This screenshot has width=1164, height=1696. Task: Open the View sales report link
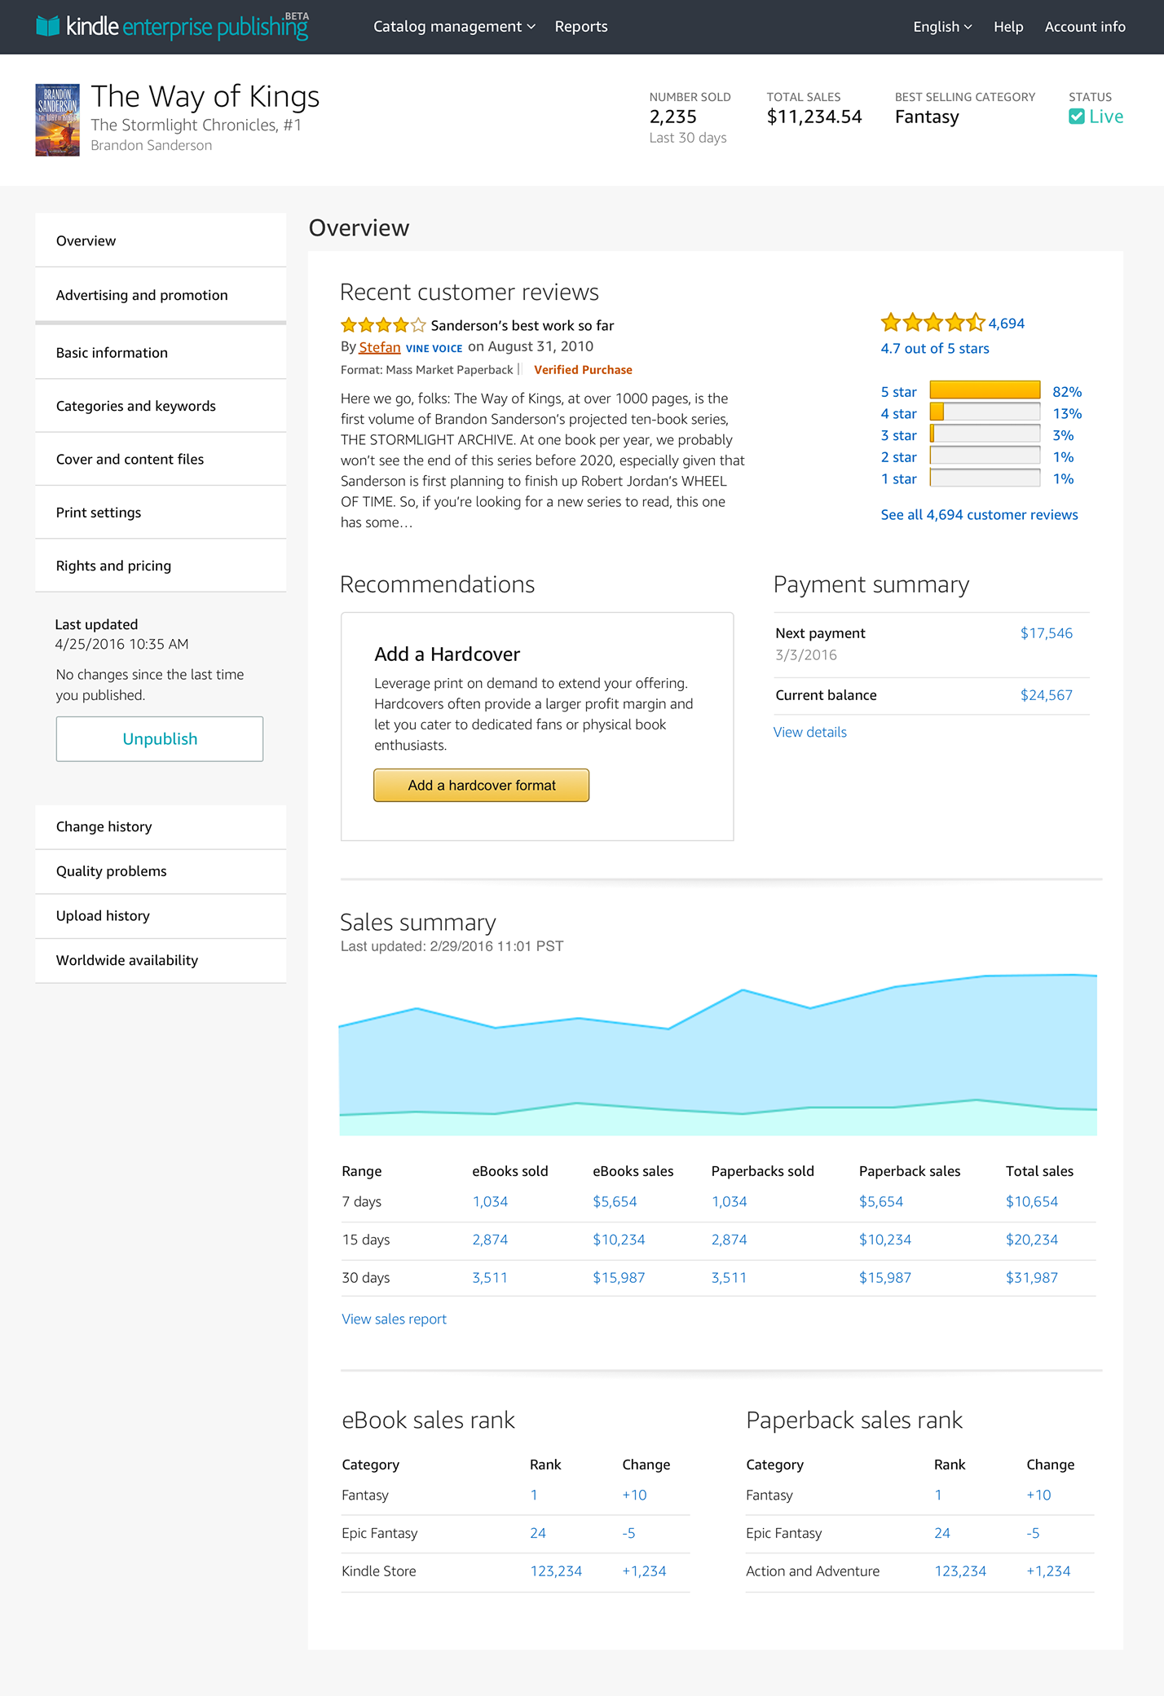394,1319
